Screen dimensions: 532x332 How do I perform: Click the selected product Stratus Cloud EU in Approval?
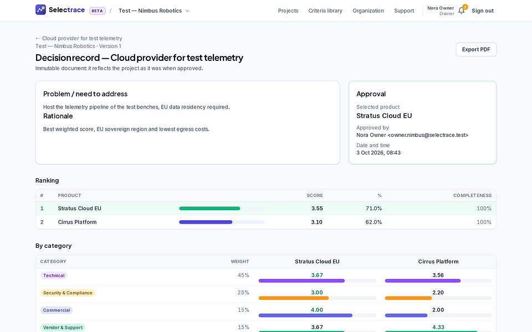coord(384,116)
